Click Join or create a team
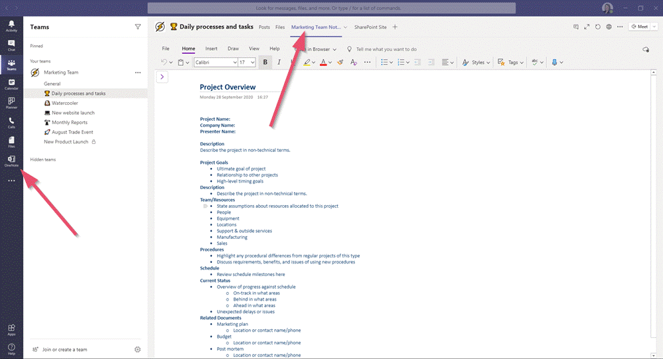The width and height of the screenshot is (663, 359). (64, 350)
